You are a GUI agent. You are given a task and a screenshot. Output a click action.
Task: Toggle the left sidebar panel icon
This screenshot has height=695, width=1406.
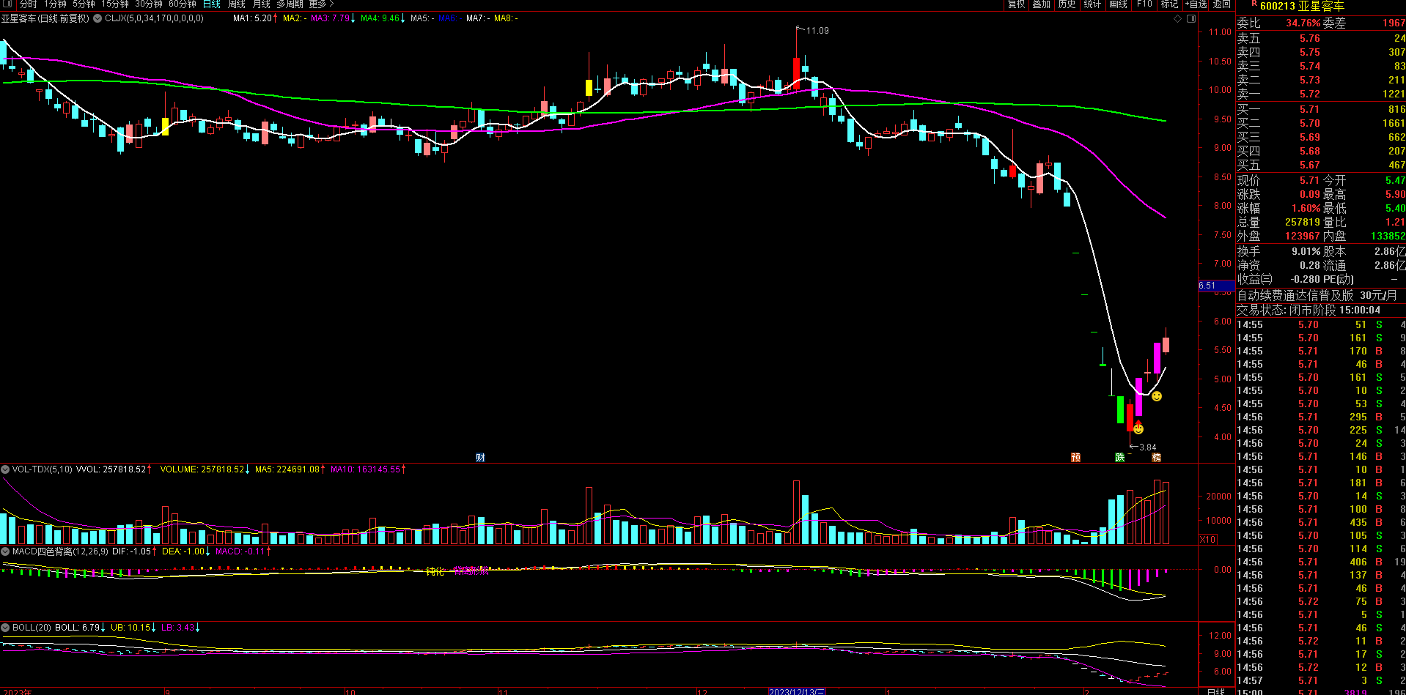[7, 4]
